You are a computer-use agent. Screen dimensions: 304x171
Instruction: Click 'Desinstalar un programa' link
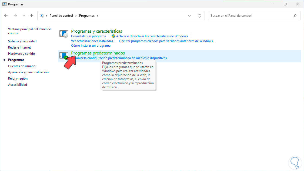(x=88, y=36)
